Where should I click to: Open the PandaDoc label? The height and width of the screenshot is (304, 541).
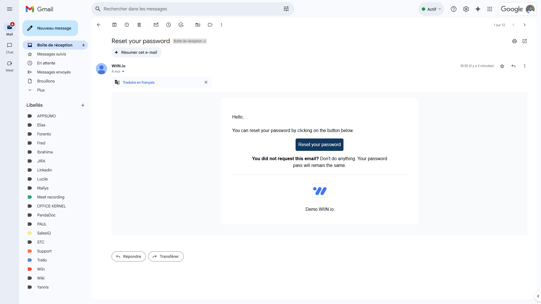pos(55,215)
